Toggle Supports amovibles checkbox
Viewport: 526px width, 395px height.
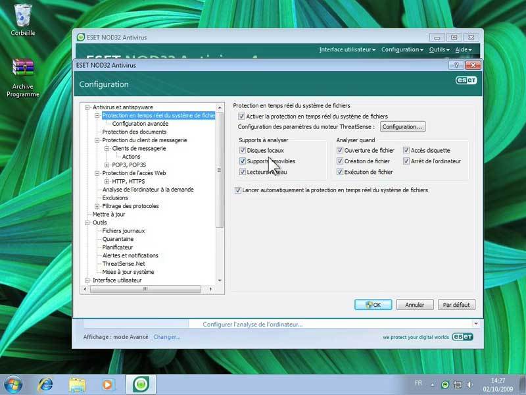242,161
